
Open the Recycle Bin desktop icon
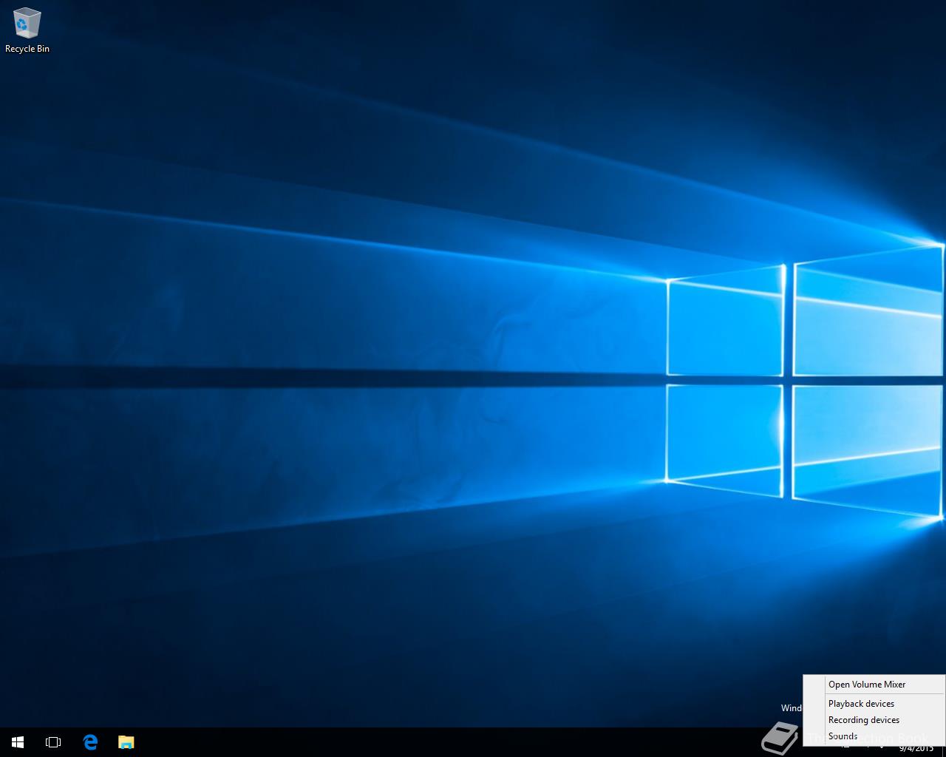(27, 31)
